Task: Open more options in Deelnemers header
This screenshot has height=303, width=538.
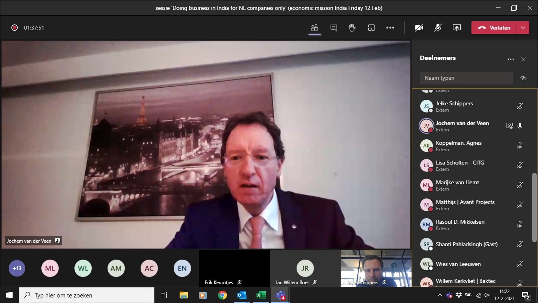Action: [x=510, y=59]
